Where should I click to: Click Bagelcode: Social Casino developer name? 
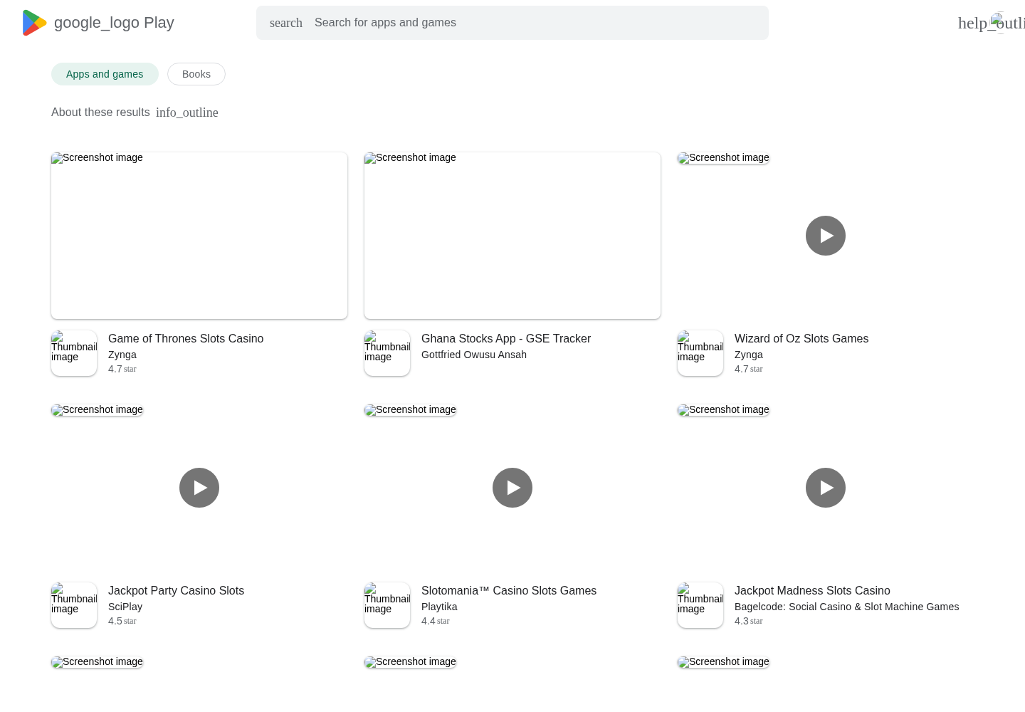[846, 607]
